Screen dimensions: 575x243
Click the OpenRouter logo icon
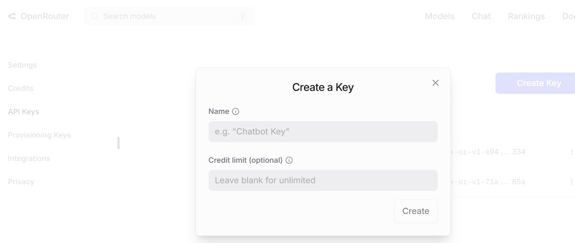(x=12, y=16)
